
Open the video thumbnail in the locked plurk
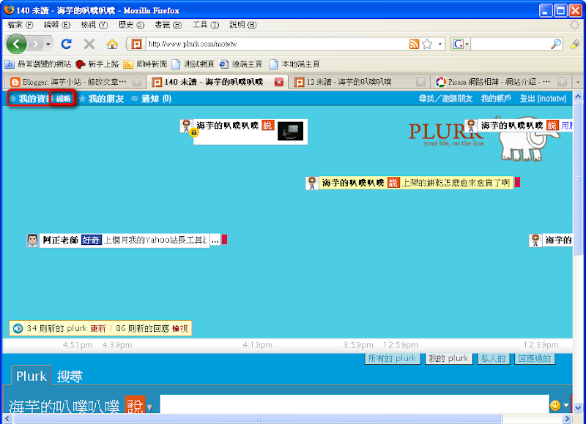pos(290,132)
